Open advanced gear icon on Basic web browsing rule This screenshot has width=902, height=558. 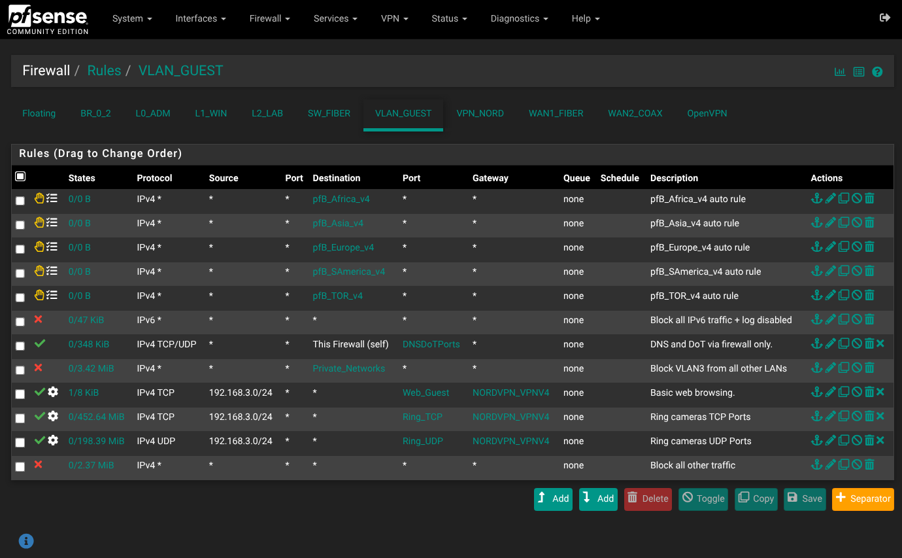[53, 392]
